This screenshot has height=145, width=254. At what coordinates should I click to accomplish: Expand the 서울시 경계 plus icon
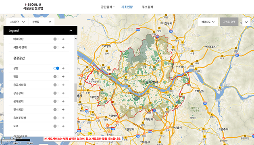click(x=63, y=48)
